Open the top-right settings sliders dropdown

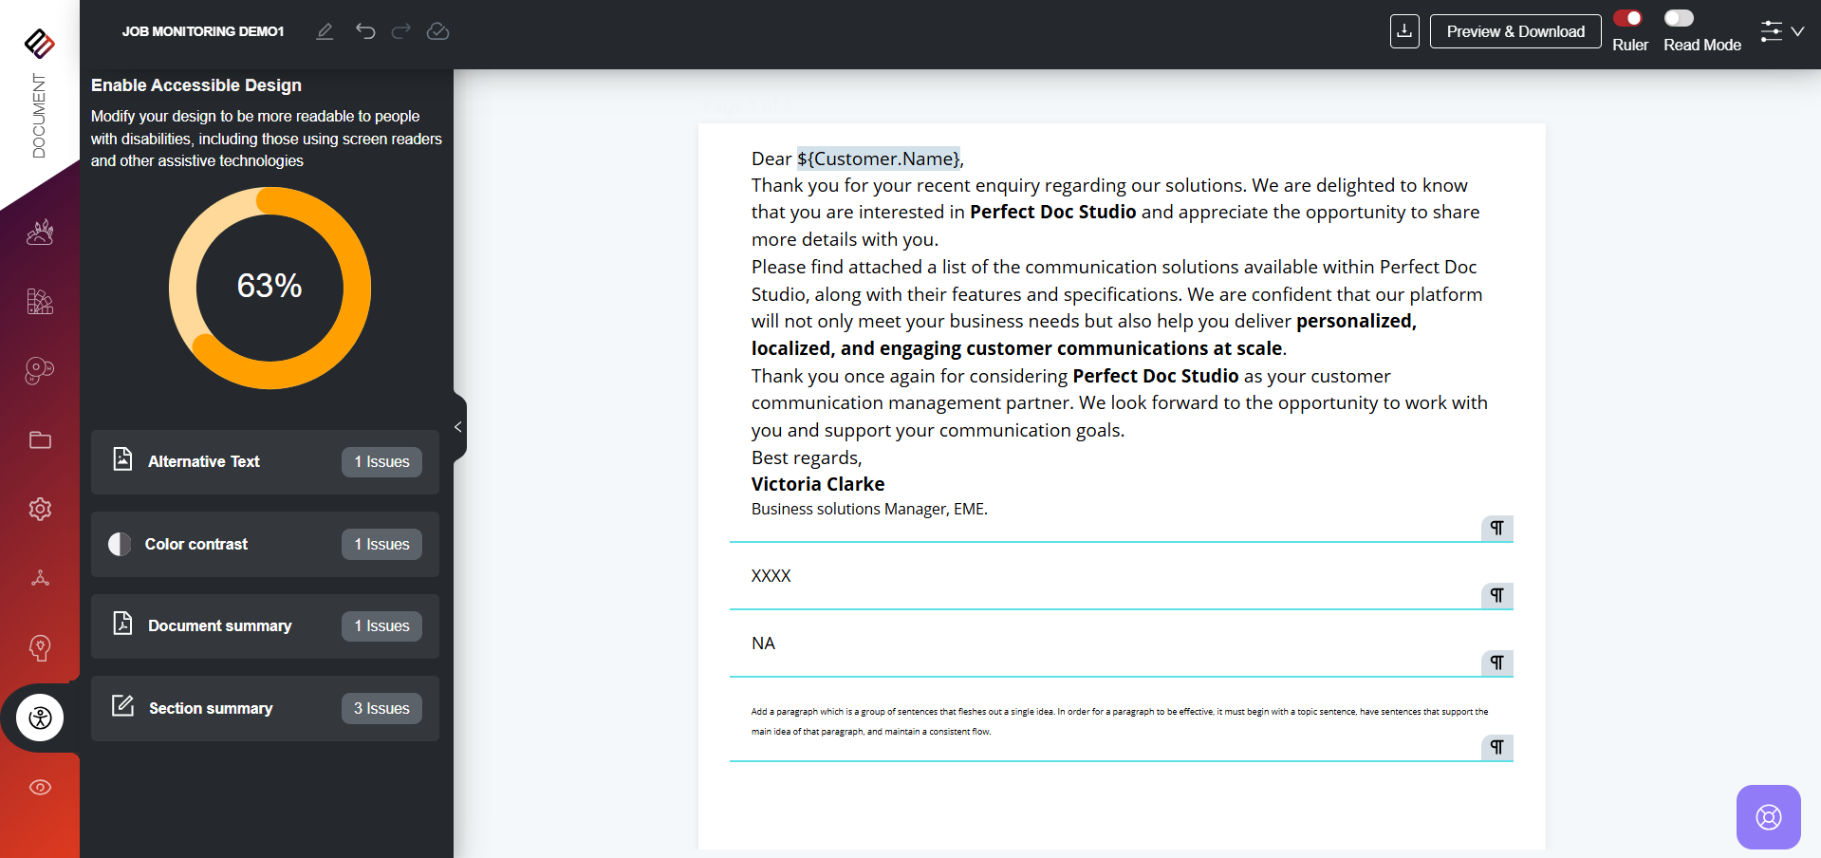[x=1781, y=31]
